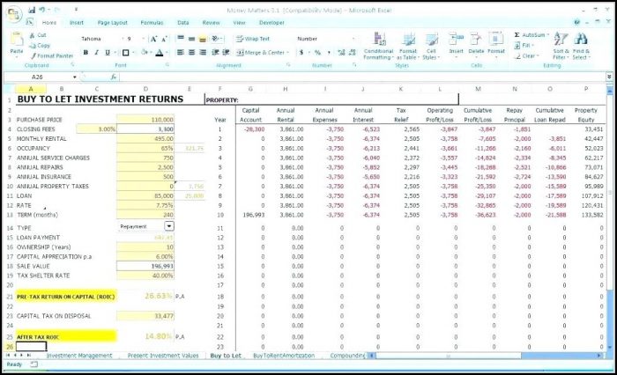Open the Font Color picker
This screenshot has height=375, width=617.
[160, 52]
